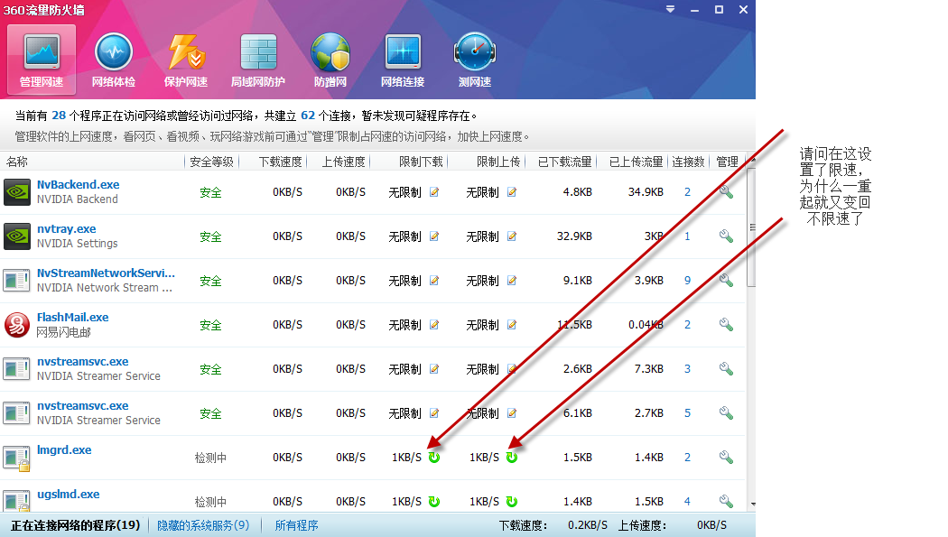948x537 pixels.
Task: Open the manage wrench for FlashMail.exe
Action: [726, 324]
